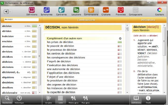Click combination l'exécution des décisions
The image size is (168, 105).
[62, 65]
